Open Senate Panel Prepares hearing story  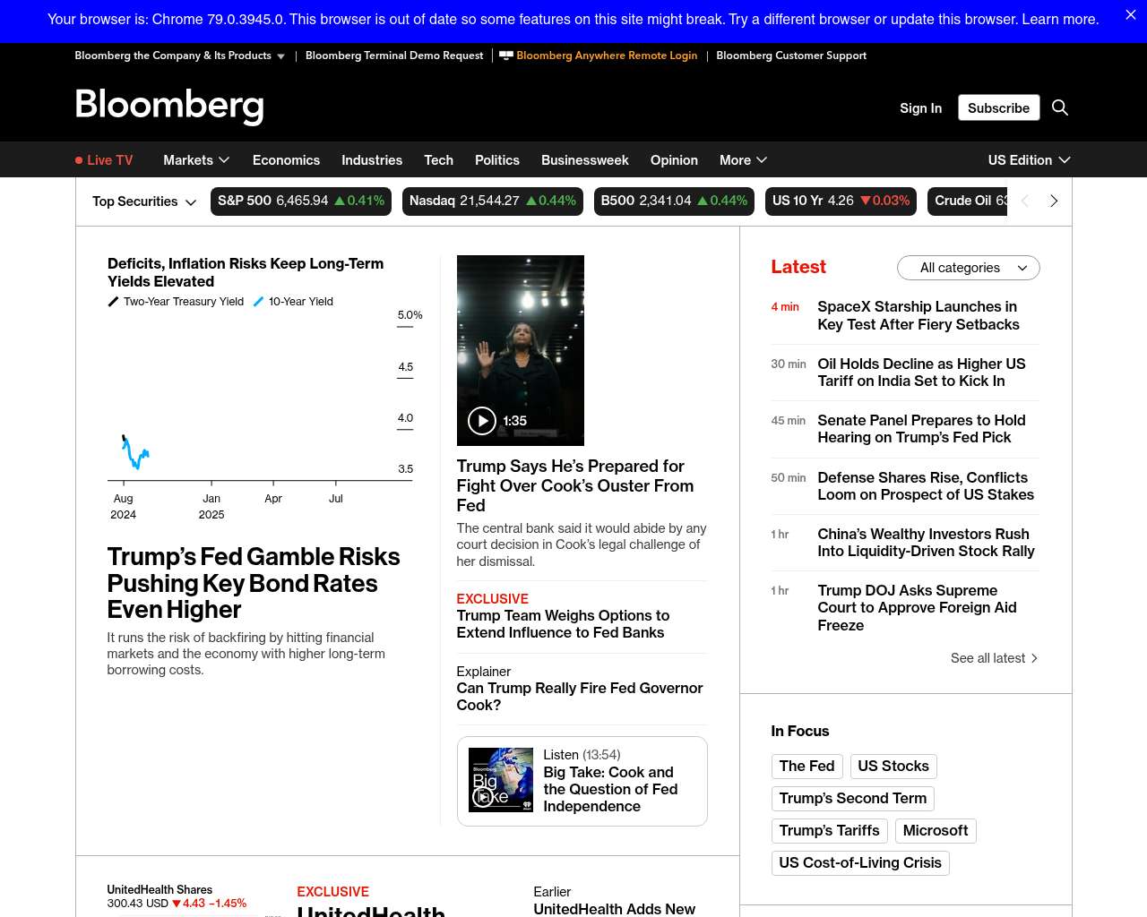[921, 429]
